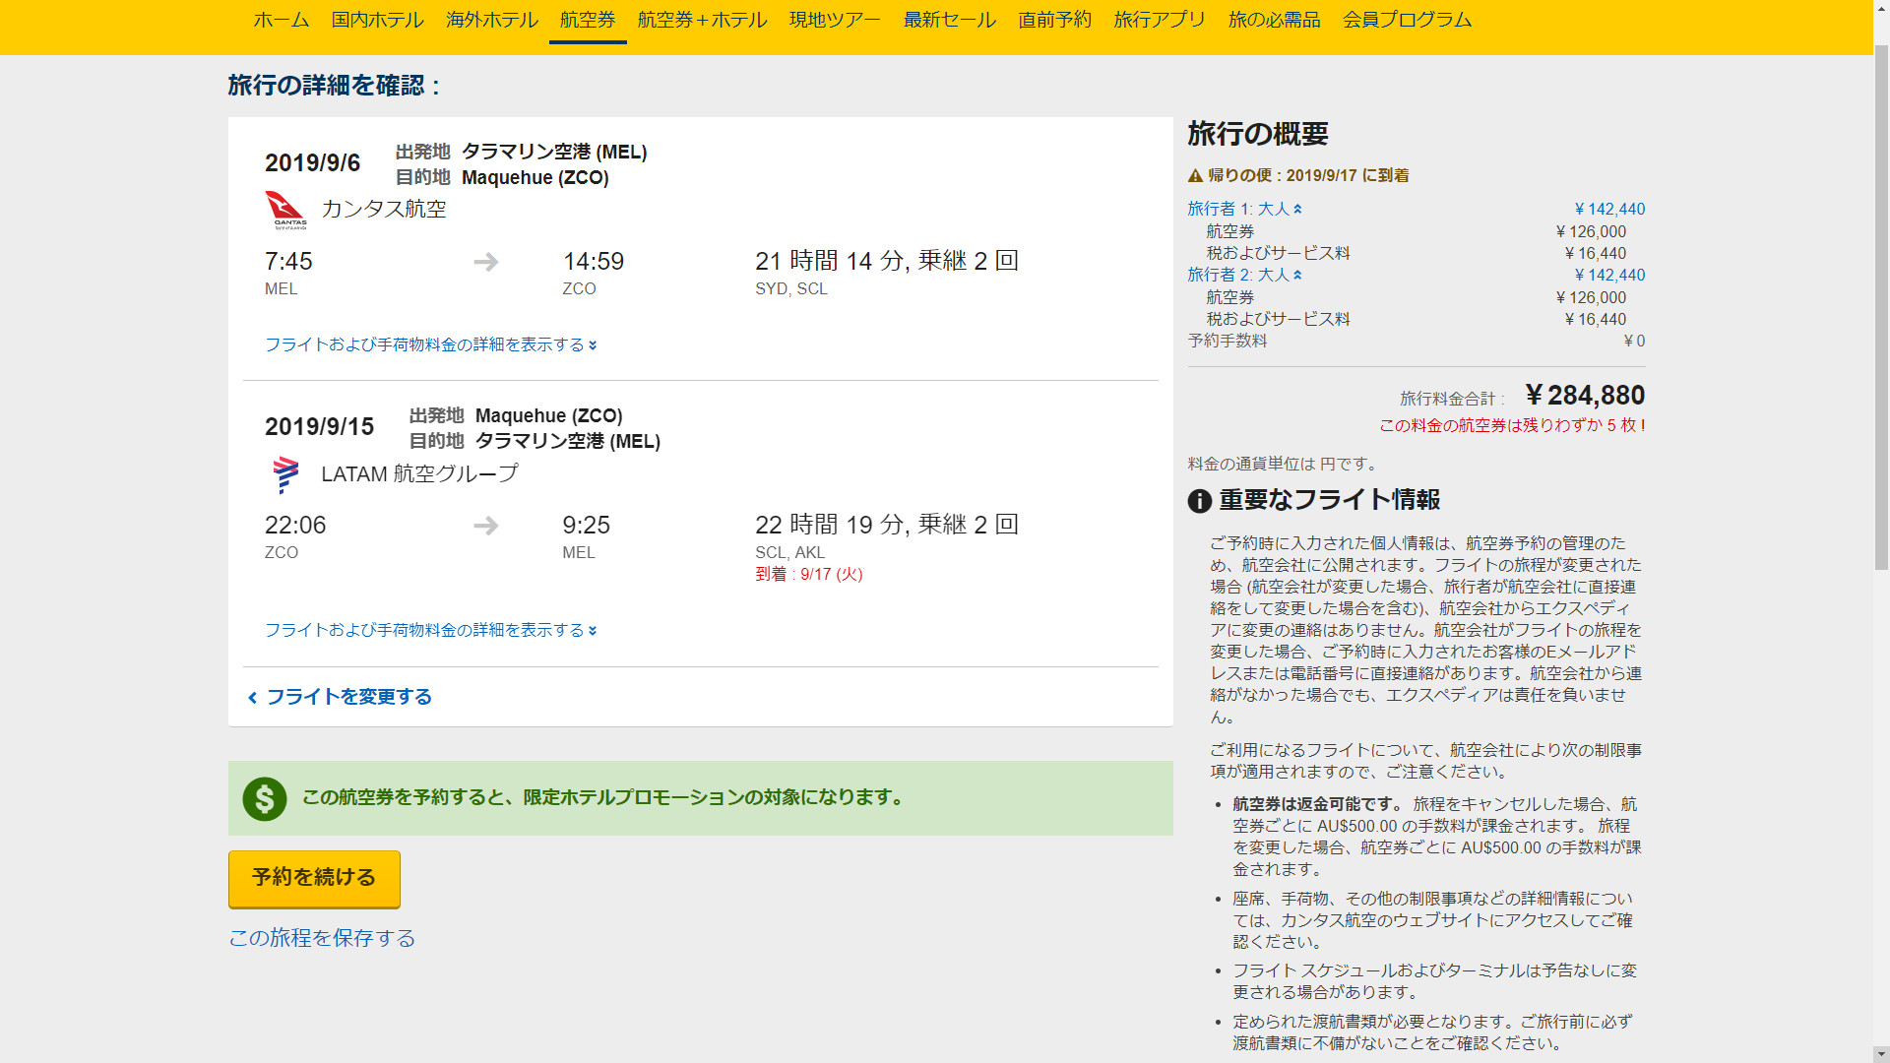Click the outbound flight arrow icon
1890x1063 pixels.
coord(485,262)
